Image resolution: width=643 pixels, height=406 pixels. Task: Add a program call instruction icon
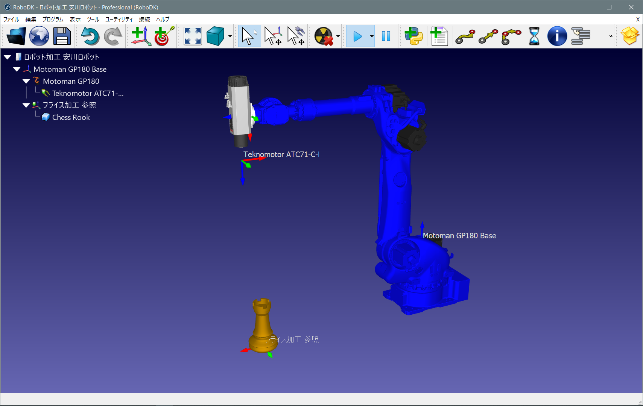pyautogui.click(x=581, y=36)
